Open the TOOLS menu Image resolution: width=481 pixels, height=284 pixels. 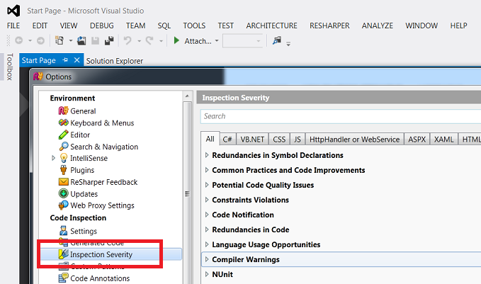(x=194, y=25)
